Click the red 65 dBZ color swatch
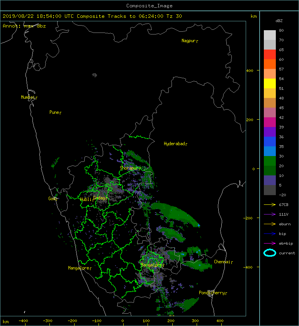The width and height of the screenshot is (299, 326). click(270, 55)
